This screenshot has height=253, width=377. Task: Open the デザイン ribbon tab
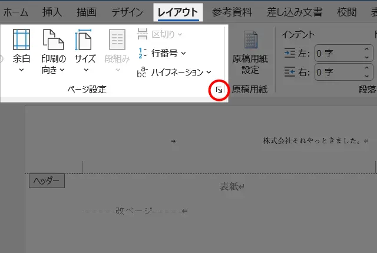tap(128, 11)
